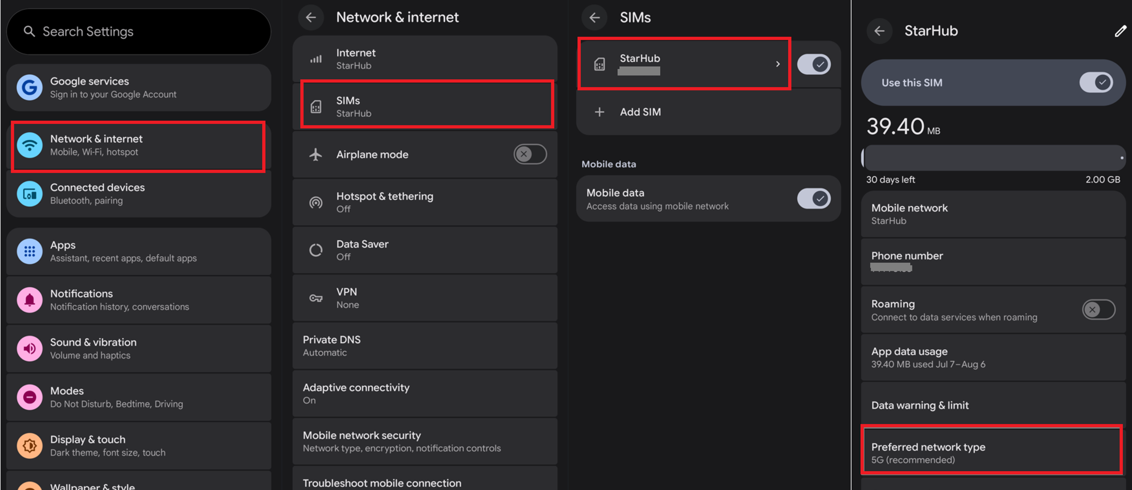Viewport: 1132px width, 490px height.
Task: Open Hotspot & tethering
Action: (x=424, y=202)
